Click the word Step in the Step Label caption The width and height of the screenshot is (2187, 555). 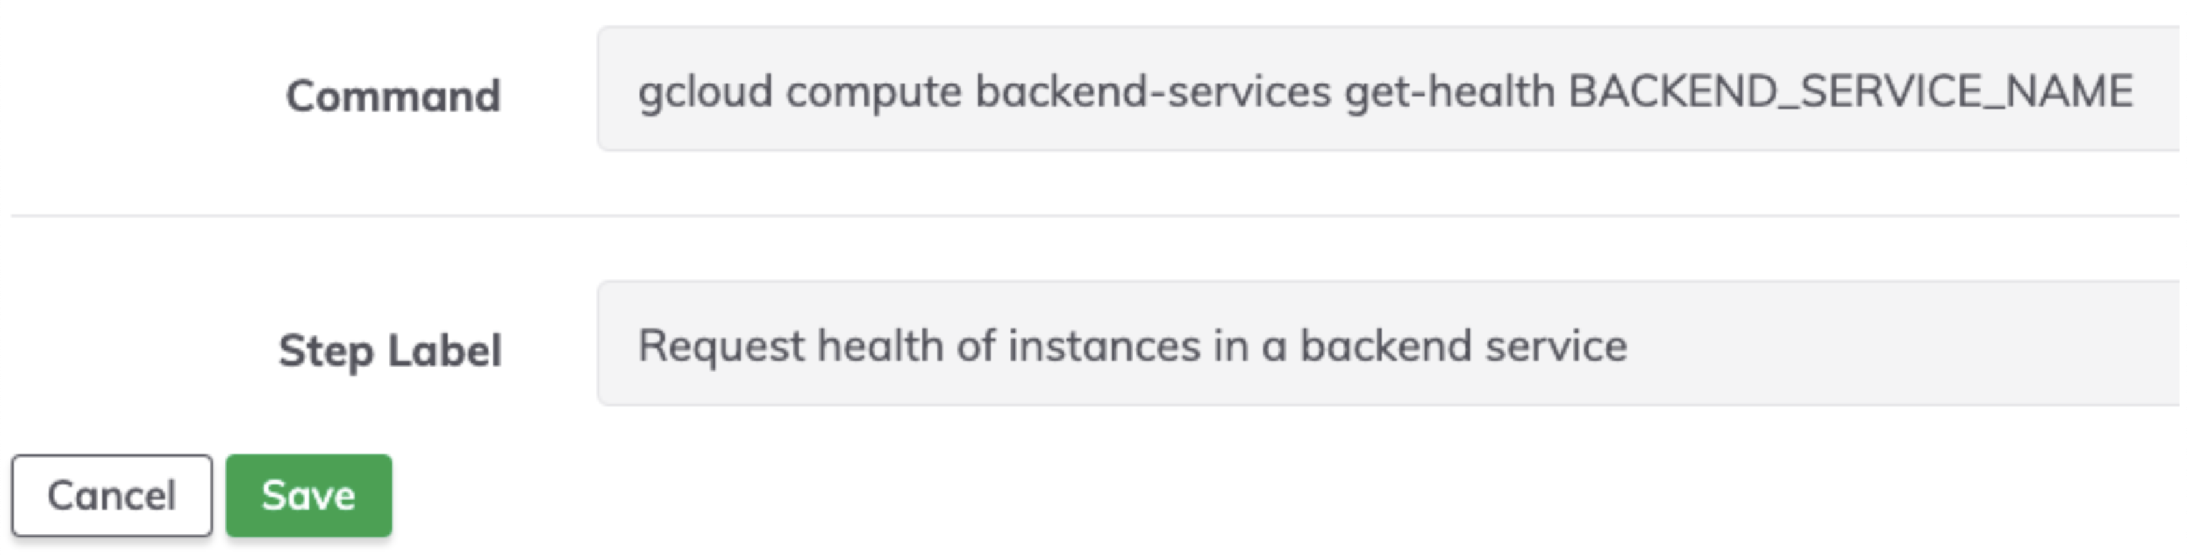(326, 350)
